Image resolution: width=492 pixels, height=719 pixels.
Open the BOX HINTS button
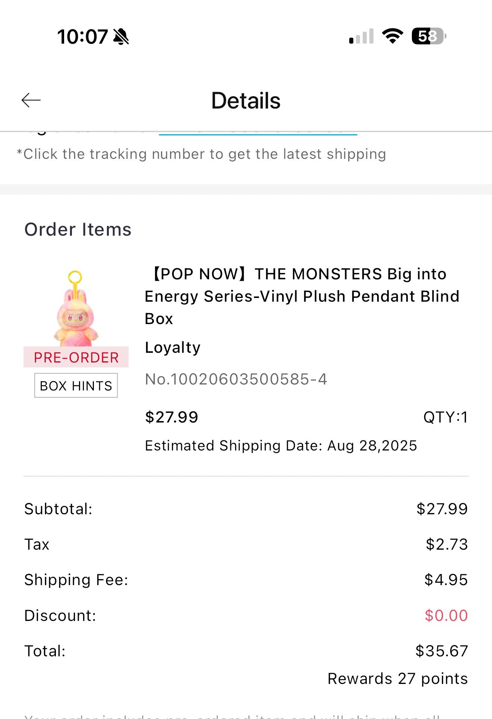[x=76, y=386]
